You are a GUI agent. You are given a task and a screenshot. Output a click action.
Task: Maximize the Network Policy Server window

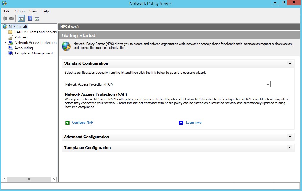point(283,2)
